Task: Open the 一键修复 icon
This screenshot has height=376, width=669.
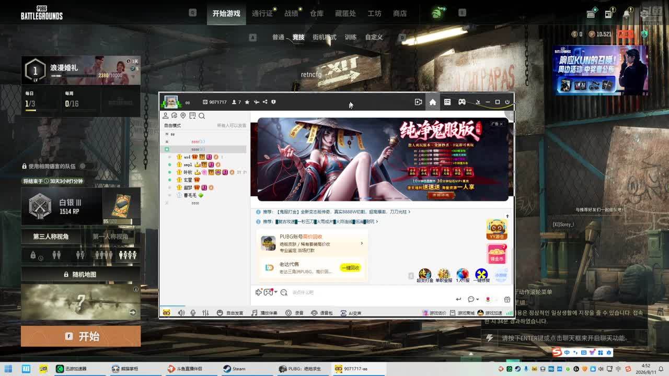Action: [x=481, y=275]
